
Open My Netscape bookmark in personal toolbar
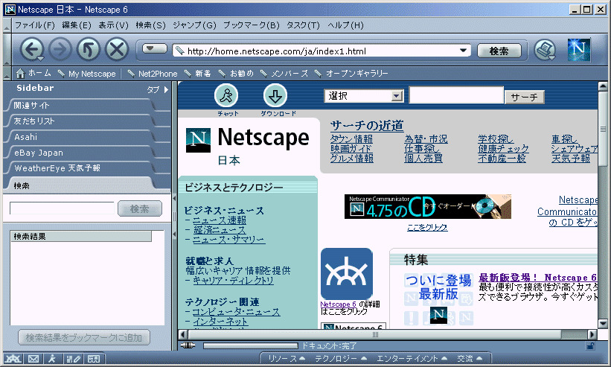86,74
